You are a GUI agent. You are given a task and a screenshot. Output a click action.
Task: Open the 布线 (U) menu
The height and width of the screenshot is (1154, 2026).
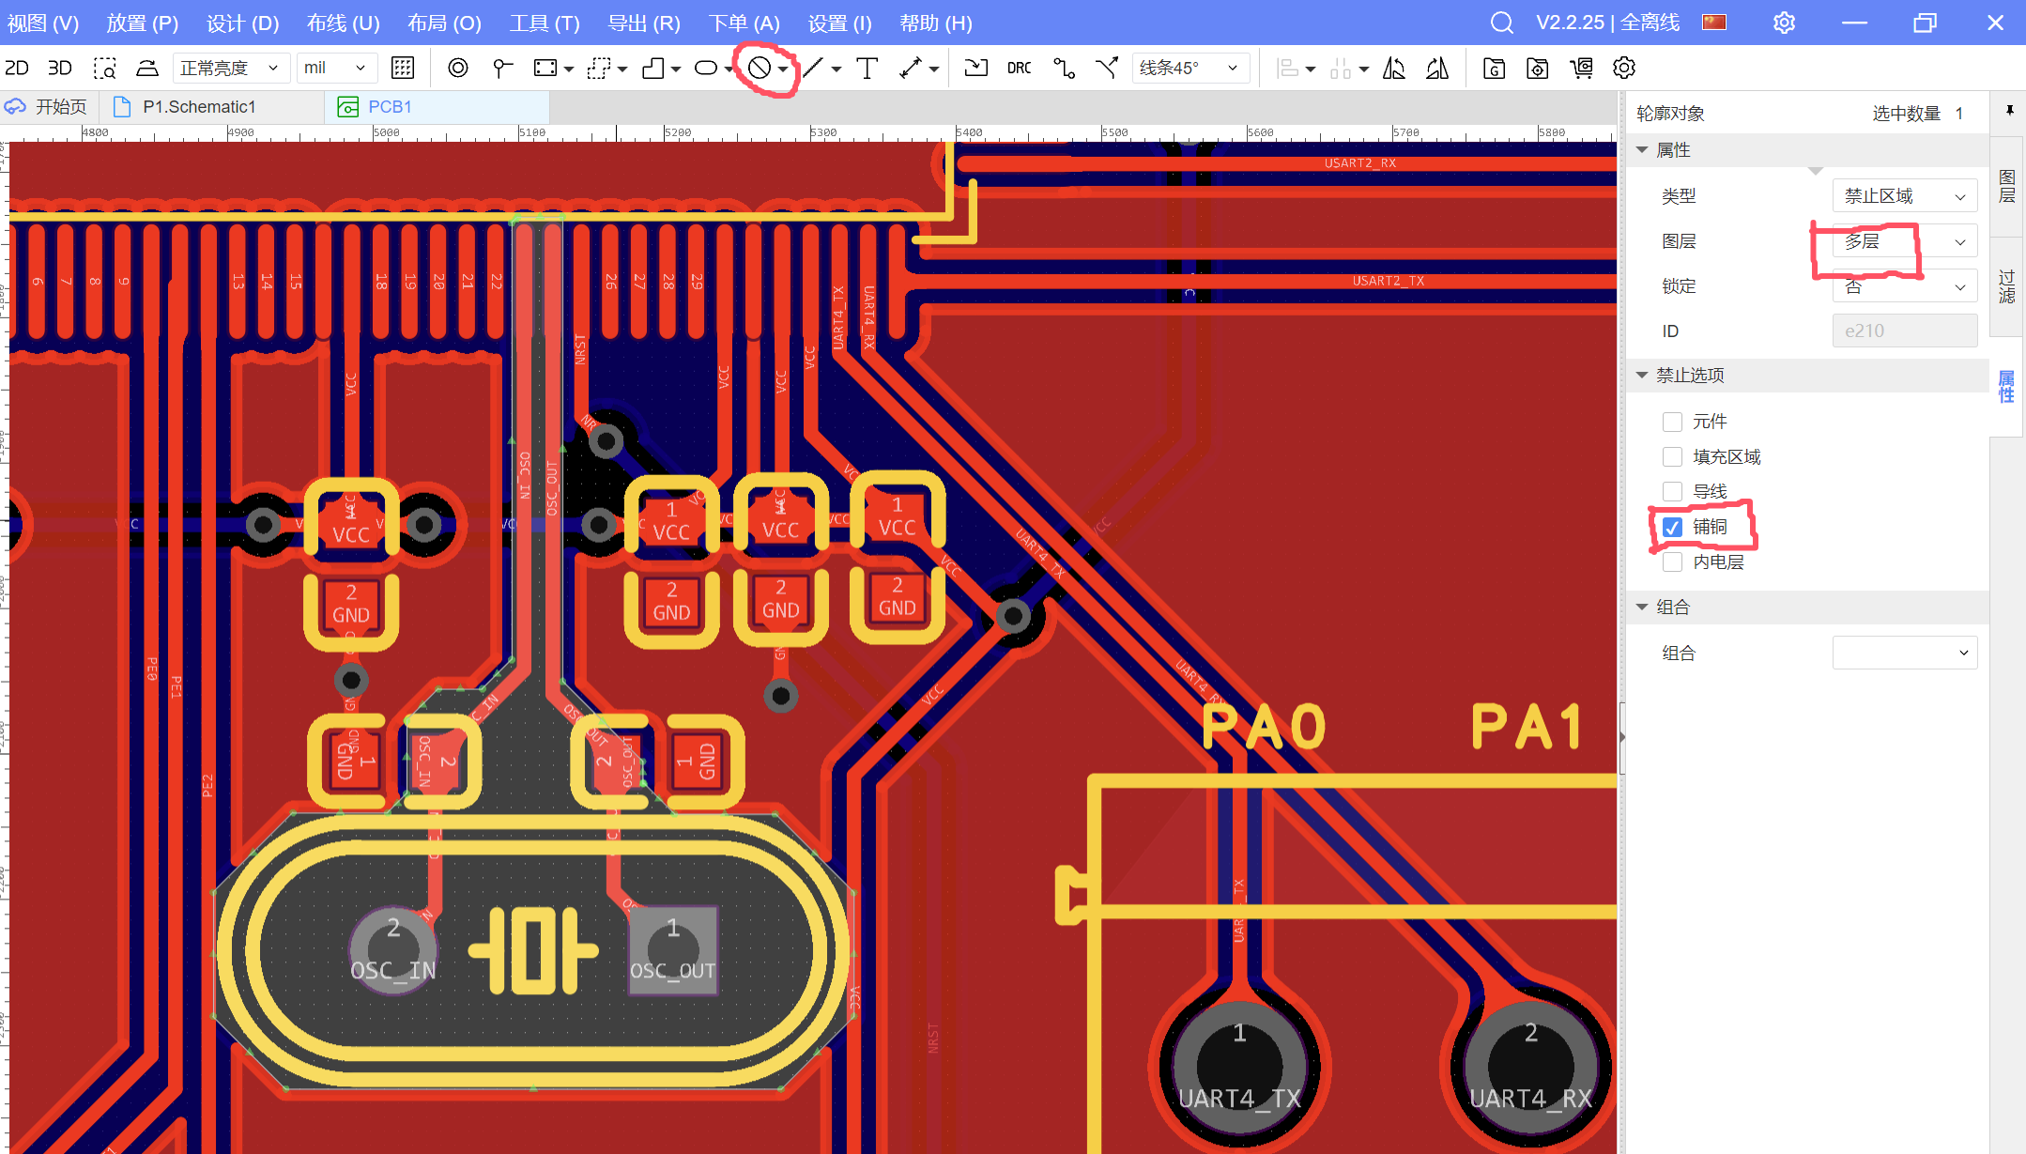(343, 23)
